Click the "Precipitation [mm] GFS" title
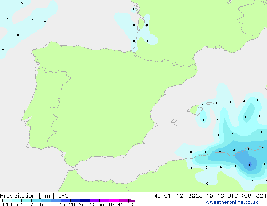This screenshot has width=267, height=206. click(x=34, y=196)
